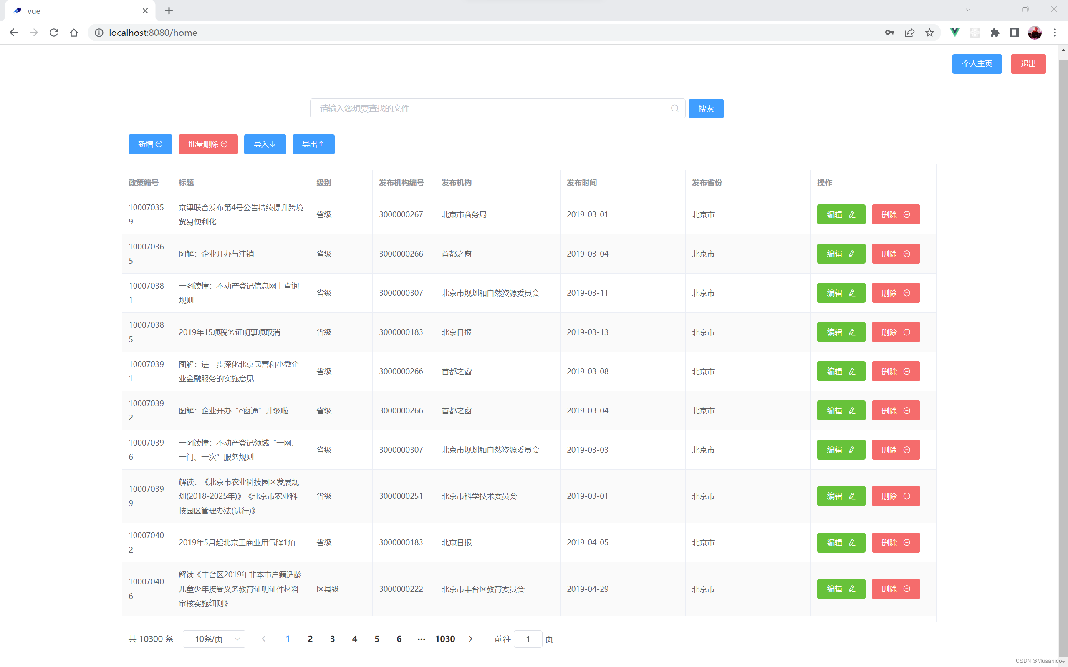Delete the row 企业开办“e窗通”升级啦

coord(896,411)
